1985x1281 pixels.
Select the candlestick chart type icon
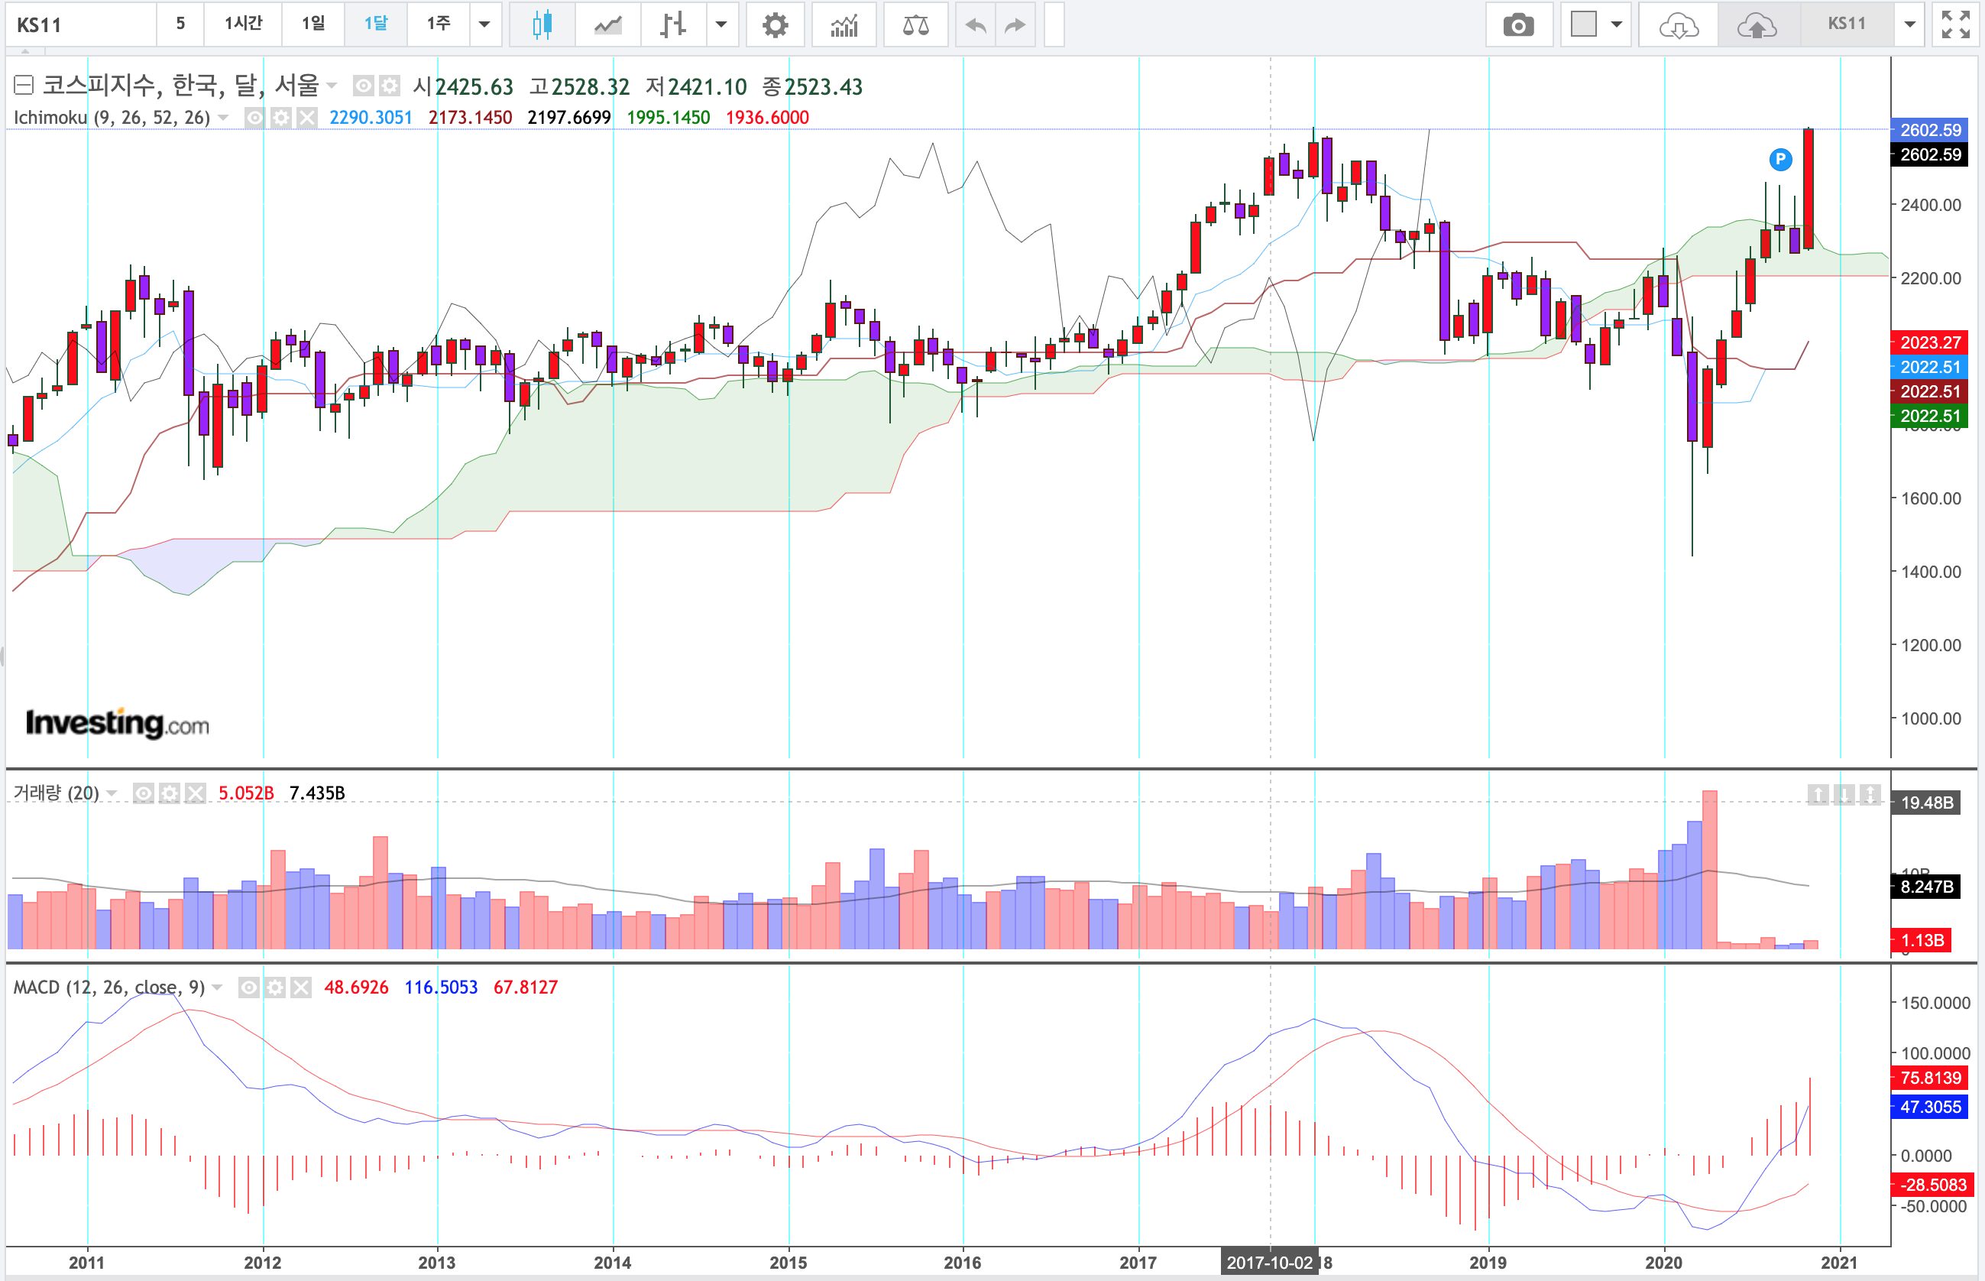pyautogui.click(x=542, y=25)
